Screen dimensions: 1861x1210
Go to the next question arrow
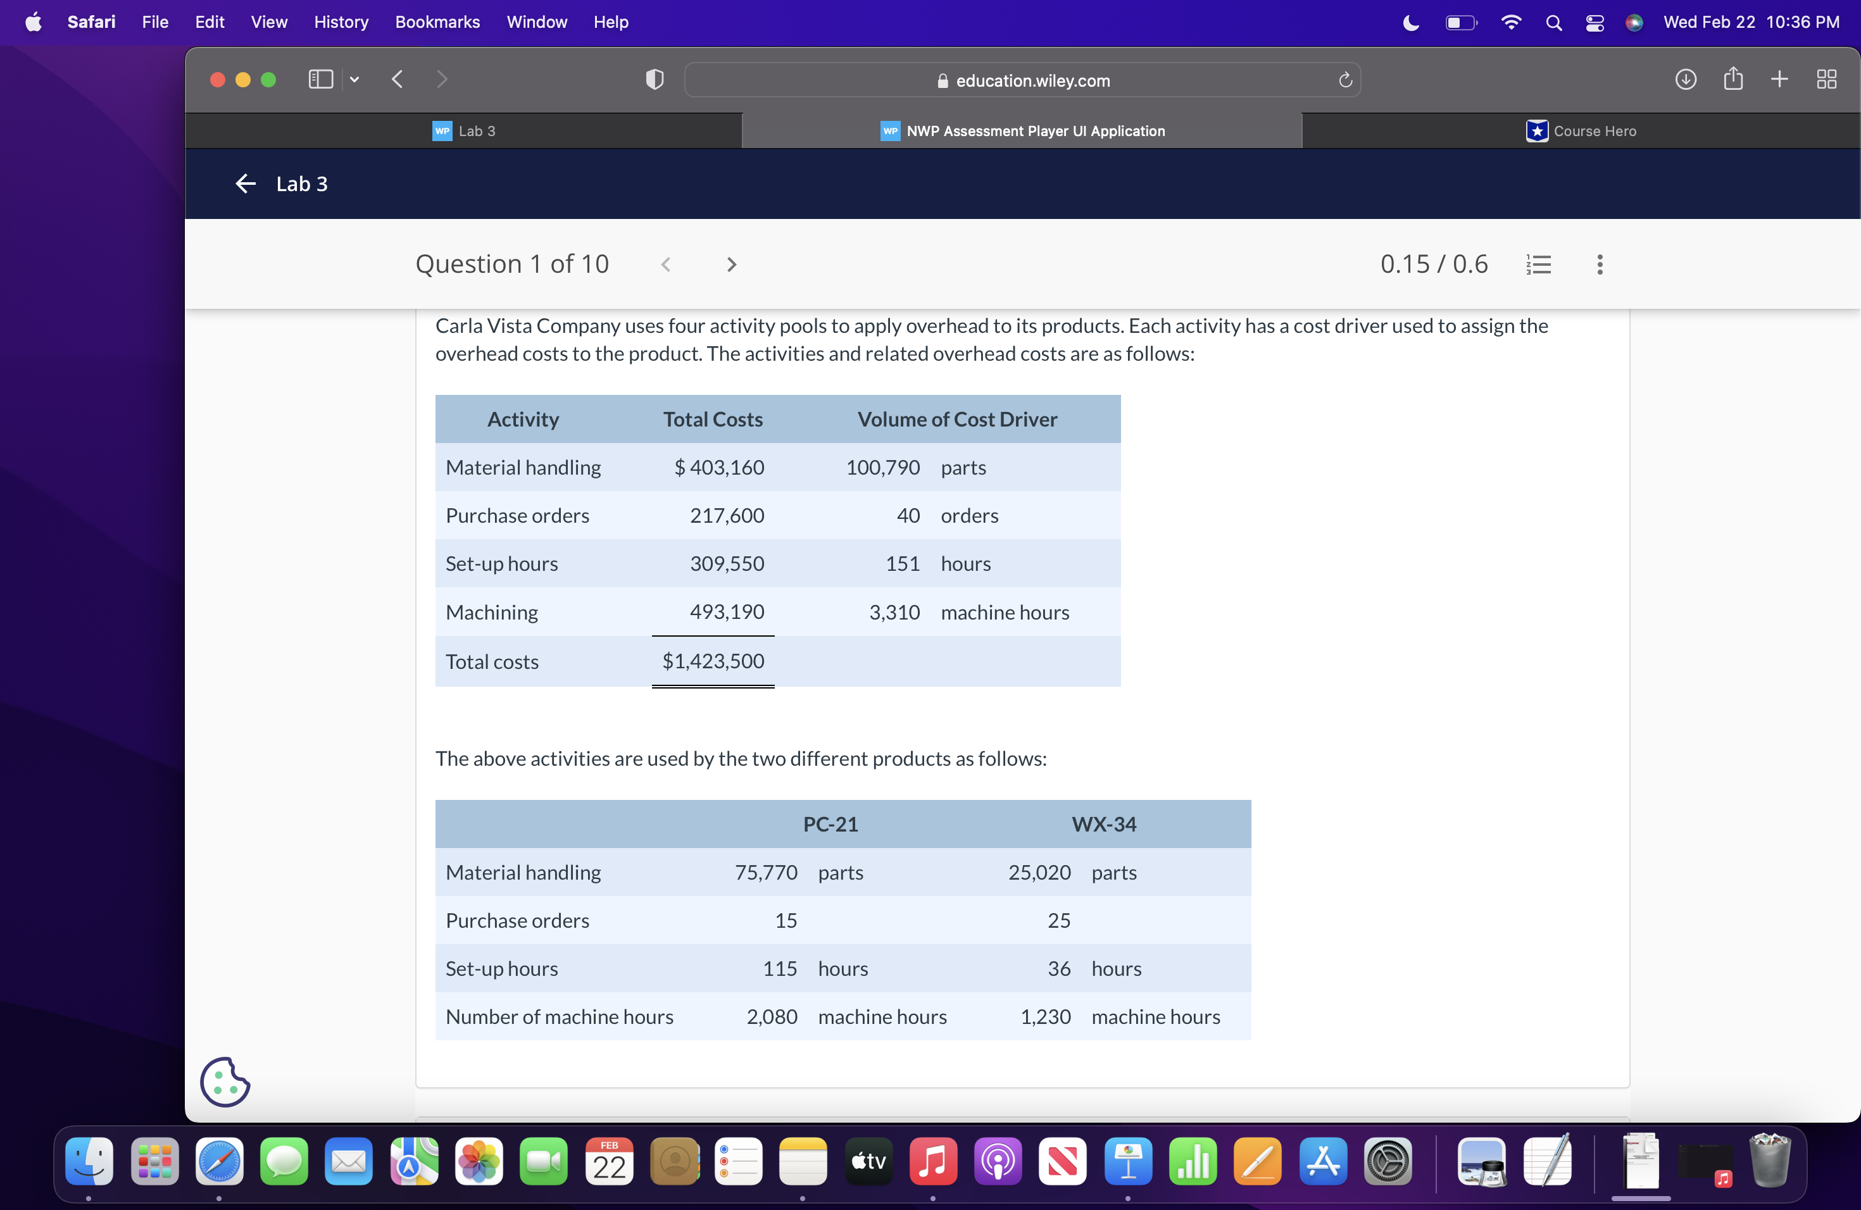pyautogui.click(x=730, y=264)
